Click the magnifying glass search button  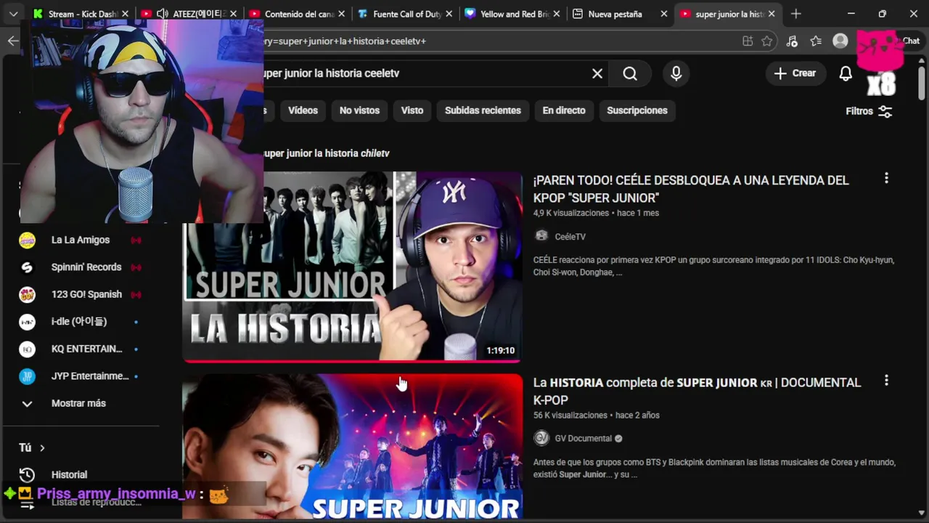click(x=630, y=73)
